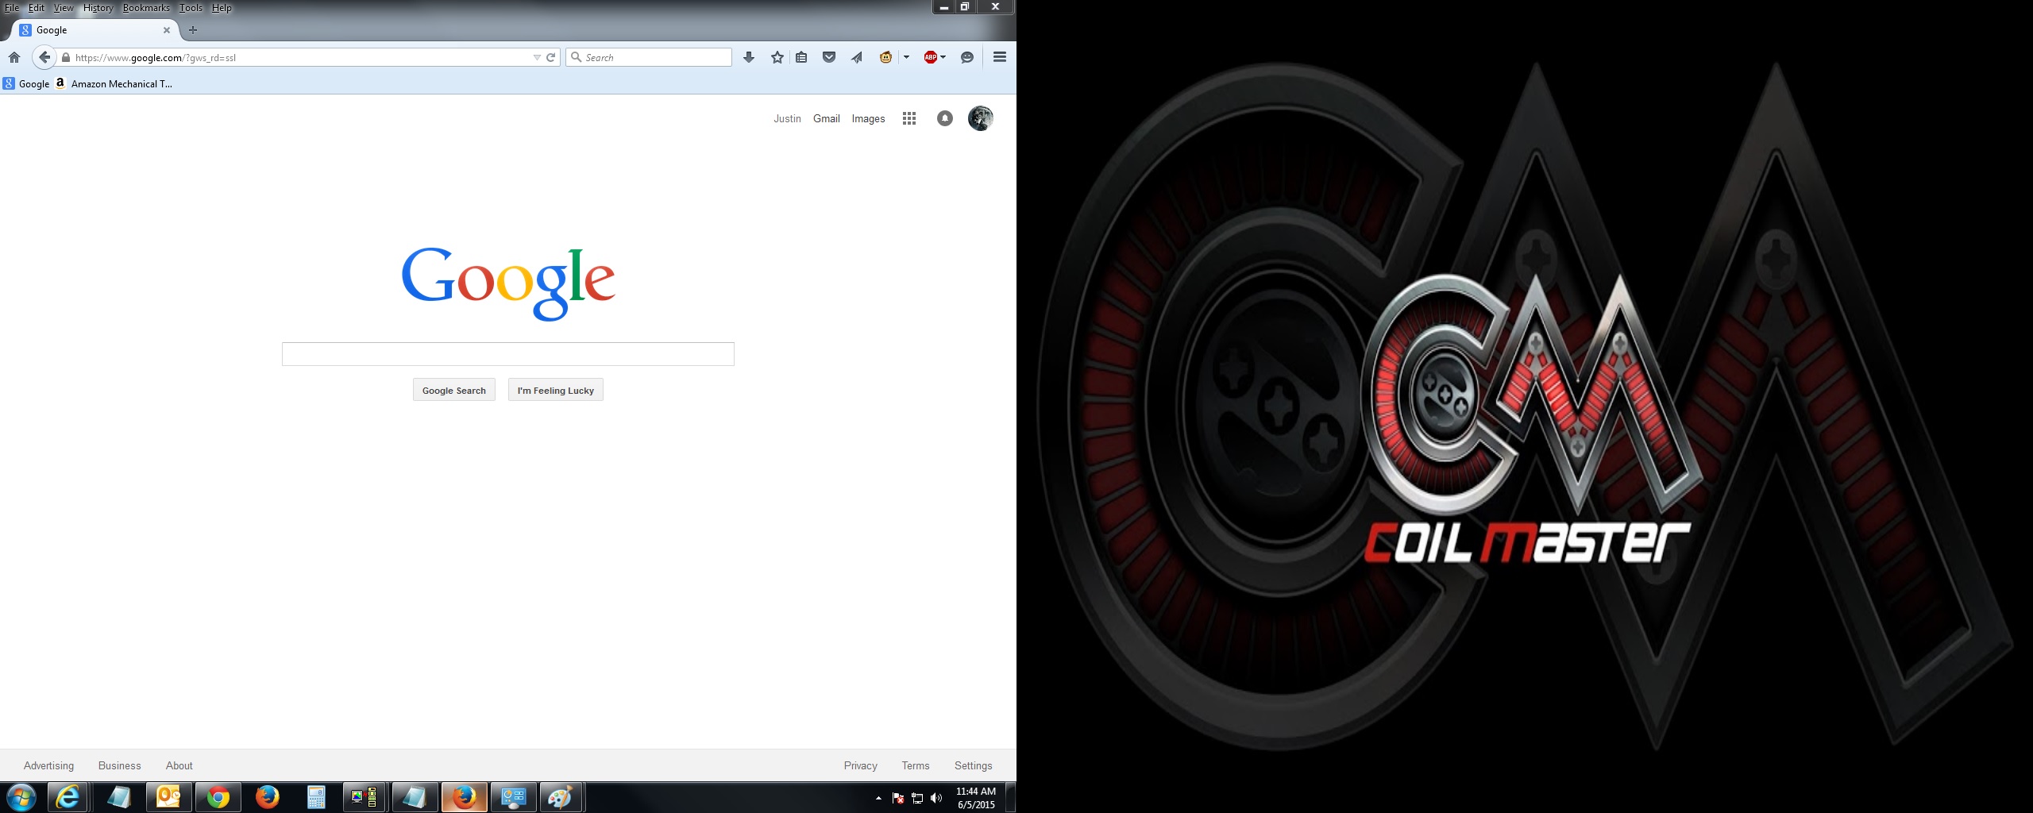Click the taskbar clock showing 11:44 AM
Viewport: 2033px width, 813px height.
coord(976,798)
